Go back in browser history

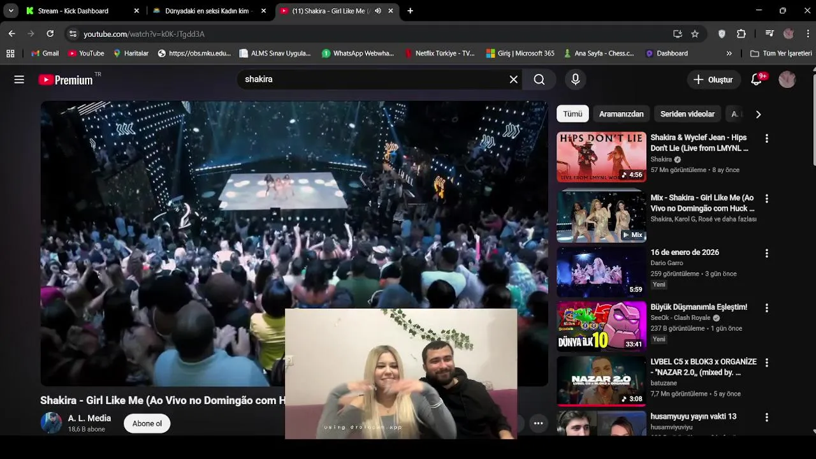pyautogui.click(x=11, y=34)
